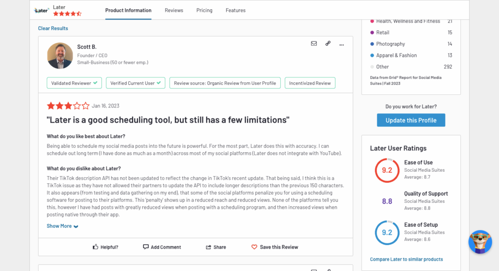
Task: Click the Helpful thumbs-up icon
Action: [x=96, y=247]
